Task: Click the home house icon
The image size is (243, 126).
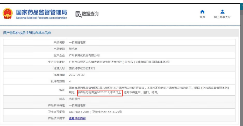Action: [202, 12]
